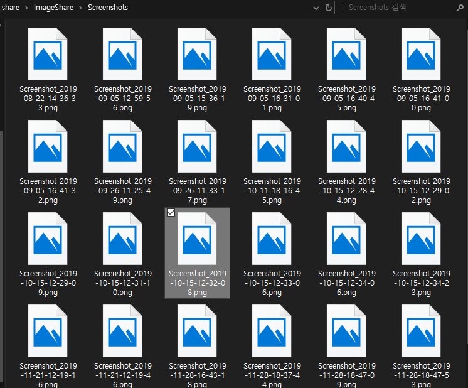Viewport: 468px width, 388px height.
Task: Click file name Screenshot_2019-10-11-18-16-45.png
Action: [x=272, y=191]
